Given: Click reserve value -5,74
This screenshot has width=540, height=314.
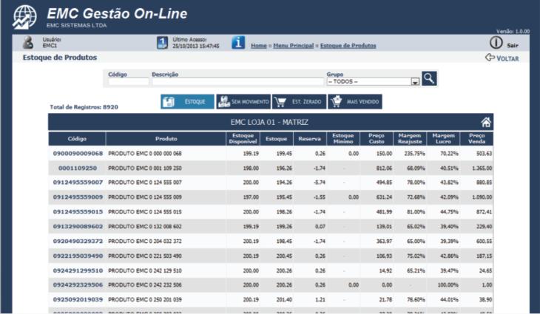Looking at the screenshot, I should (319, 182).
